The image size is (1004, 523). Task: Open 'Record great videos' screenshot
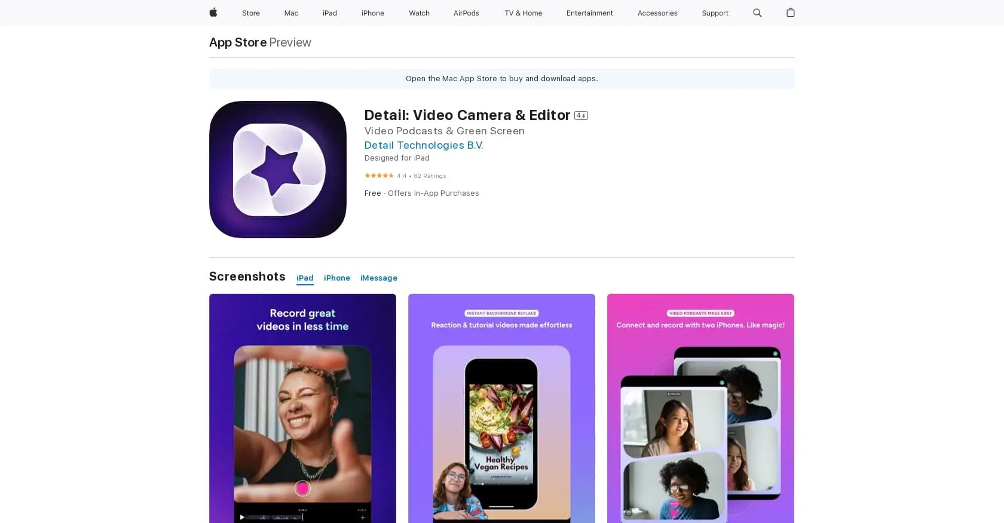302,408
